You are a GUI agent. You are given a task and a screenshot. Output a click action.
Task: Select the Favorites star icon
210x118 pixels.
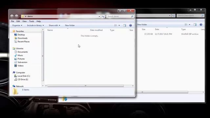click(x=14, y=31)
